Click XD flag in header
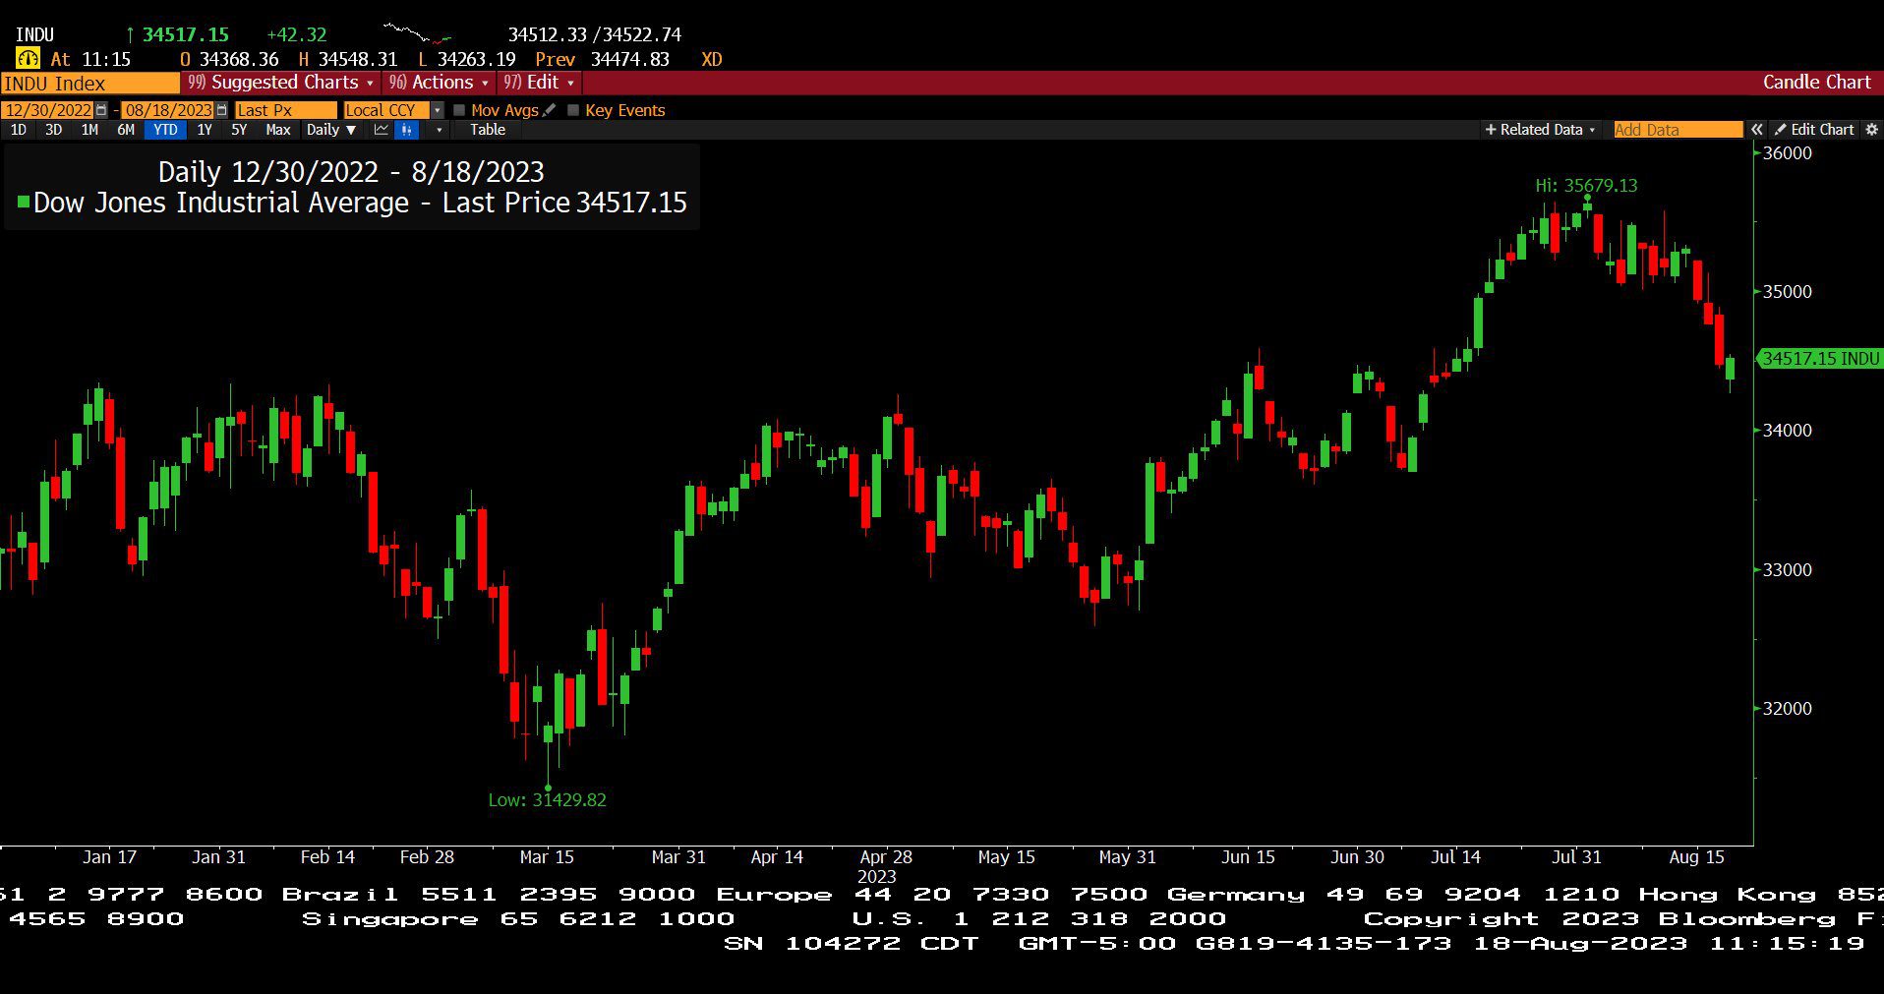 pos(712,59)
